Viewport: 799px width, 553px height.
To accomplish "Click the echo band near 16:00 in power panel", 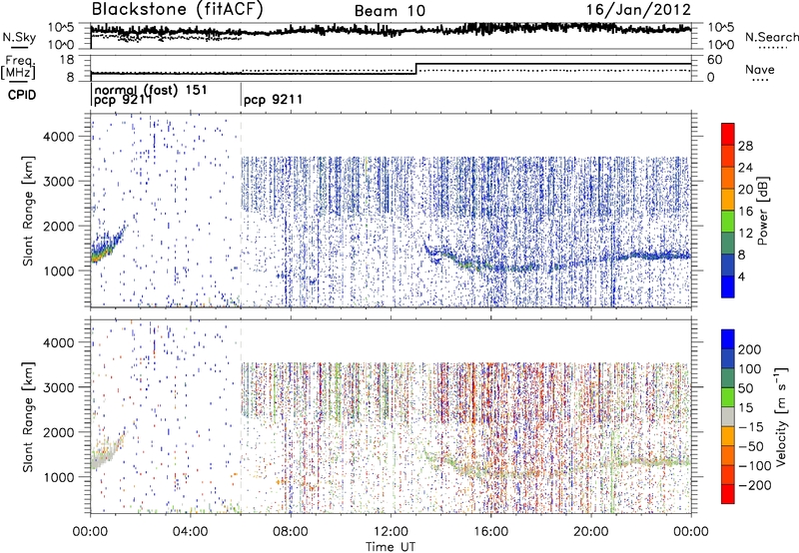I will tap(491, 267).
